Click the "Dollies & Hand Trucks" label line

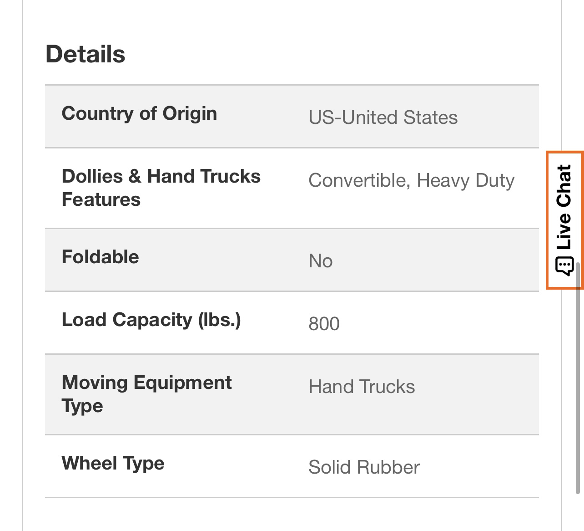pyautogui.click(x=161, y=176)
